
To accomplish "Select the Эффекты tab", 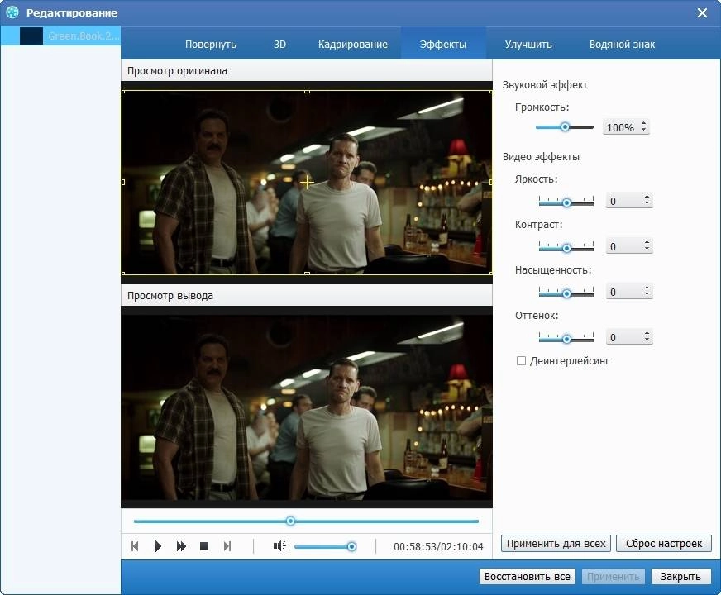I will 443,45.
